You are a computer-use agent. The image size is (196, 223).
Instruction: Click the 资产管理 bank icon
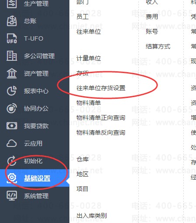coord(12,73)
